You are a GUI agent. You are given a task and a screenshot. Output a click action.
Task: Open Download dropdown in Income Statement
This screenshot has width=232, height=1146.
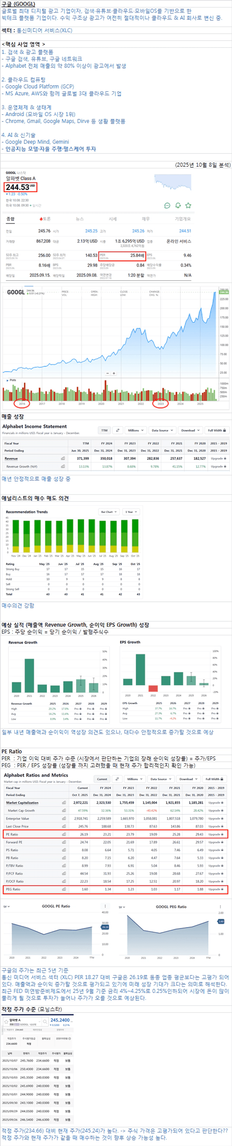click(190, 430)
